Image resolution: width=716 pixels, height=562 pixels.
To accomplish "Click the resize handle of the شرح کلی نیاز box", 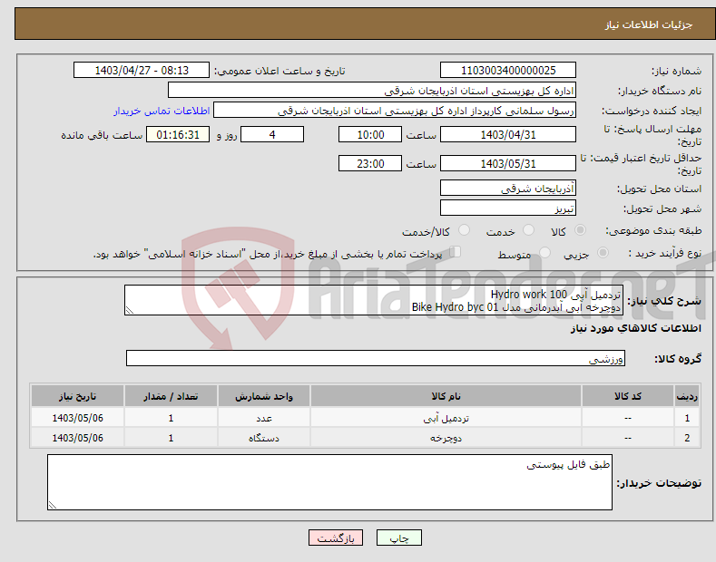I will 130,311.
